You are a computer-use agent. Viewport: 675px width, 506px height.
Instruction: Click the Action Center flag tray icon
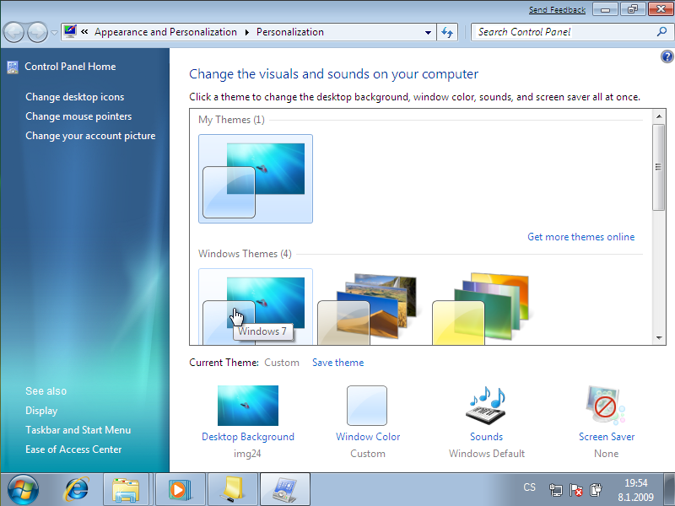(576, 490)
